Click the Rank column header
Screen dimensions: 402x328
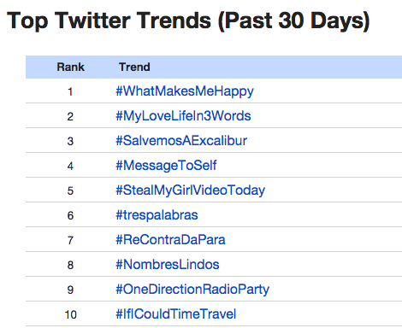click(70, 67)
